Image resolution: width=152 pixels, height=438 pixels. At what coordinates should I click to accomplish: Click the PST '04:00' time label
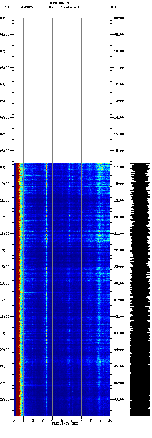pyautogui.click(x=5, y=84)
